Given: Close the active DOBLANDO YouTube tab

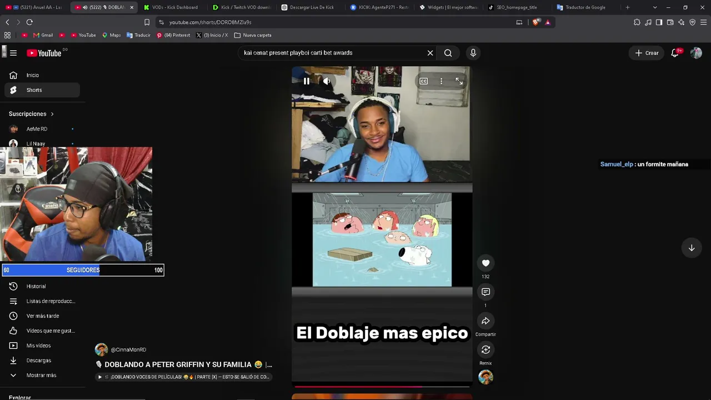Looking at the screenshot, I should [132, 7].
